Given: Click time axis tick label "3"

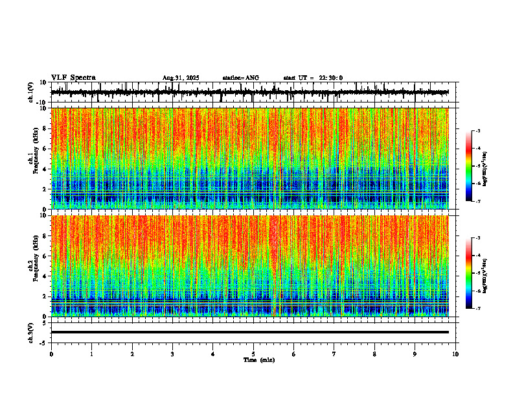Looking at the screenshot, I should (172, 354).
